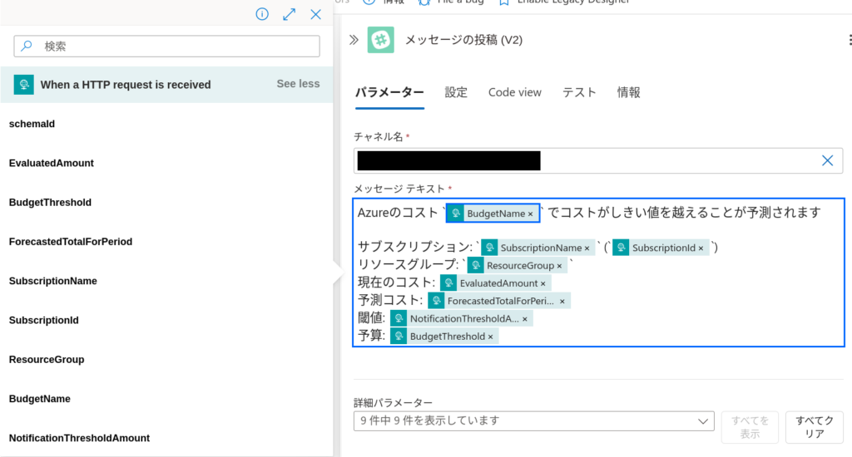
Task: Select EvaluatedAmount from dynamic content list
Action: pyautogui.click(x=51, y=163)
